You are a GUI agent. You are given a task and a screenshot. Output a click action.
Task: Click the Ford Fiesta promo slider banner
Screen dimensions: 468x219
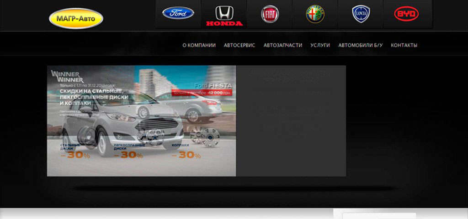142,120
